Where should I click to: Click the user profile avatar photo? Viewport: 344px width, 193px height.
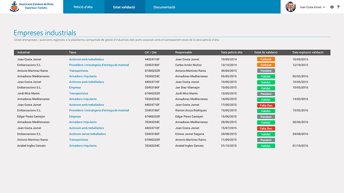[x=290, y=7]
